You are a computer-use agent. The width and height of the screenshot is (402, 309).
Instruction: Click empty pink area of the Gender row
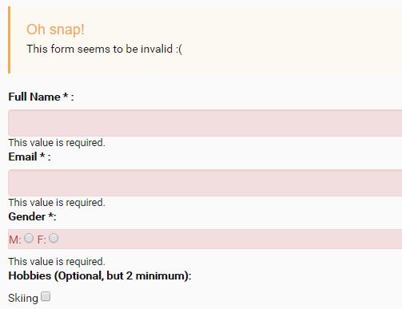click(229, 239)
